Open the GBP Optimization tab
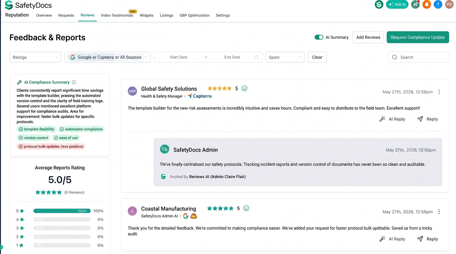 coord(195,15)
